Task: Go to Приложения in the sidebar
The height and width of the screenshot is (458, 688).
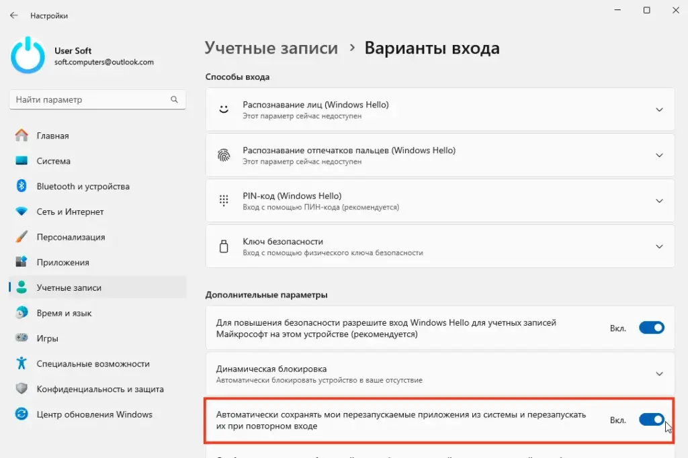Action: tap(62, 263)
